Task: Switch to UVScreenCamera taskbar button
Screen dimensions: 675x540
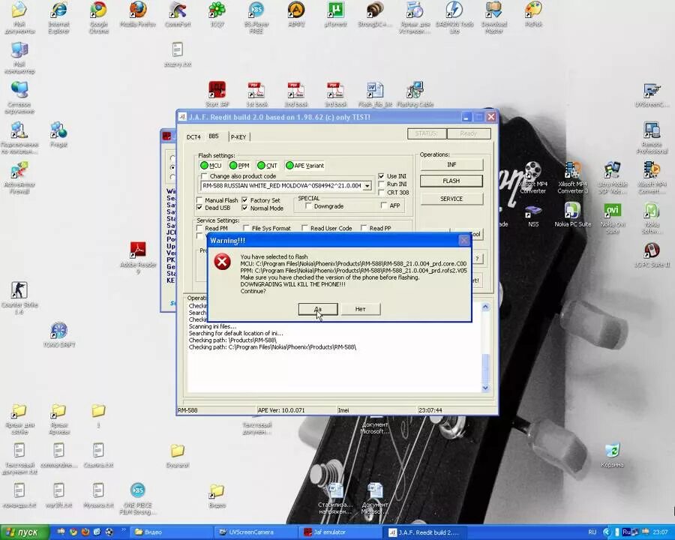Action: [x=255, y=532]
